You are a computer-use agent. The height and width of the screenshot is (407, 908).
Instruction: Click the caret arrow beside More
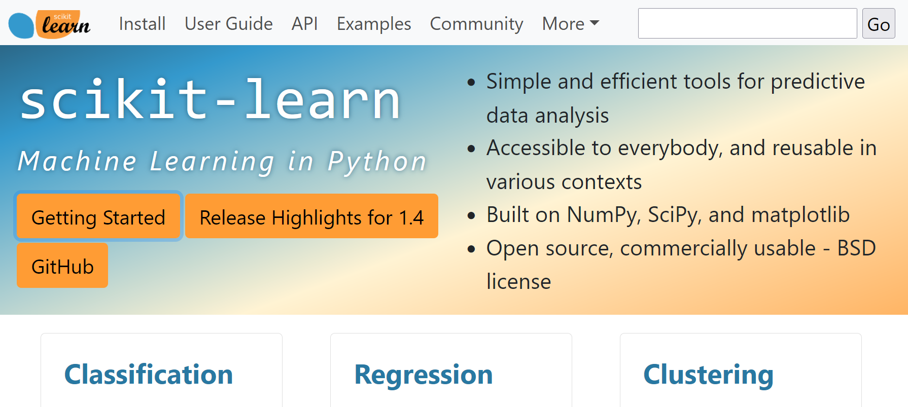595,23
